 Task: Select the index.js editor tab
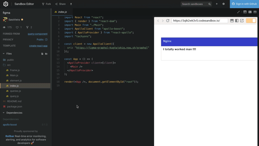point(62,12)
